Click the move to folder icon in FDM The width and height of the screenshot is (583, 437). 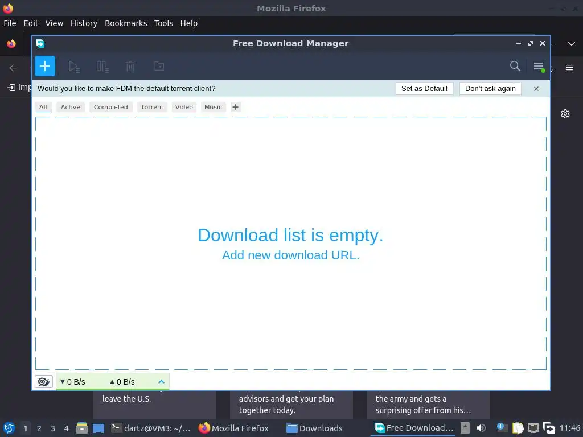point(159,66)
